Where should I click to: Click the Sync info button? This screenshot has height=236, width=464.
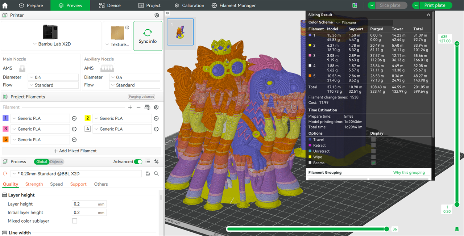[x=148, y=36]
